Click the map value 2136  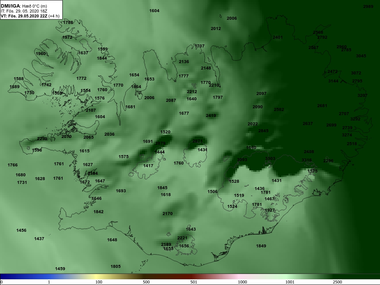(184, 62)
